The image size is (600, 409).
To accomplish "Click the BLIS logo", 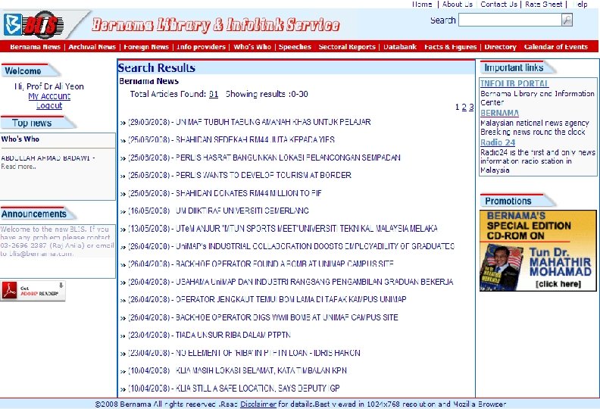I will (33, 25).
